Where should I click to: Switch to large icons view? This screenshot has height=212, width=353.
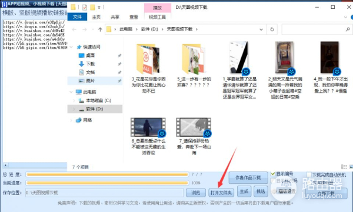(x=351, y=167)
